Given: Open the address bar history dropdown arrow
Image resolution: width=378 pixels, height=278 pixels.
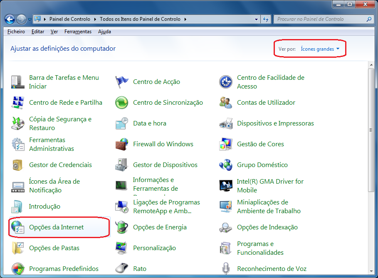Looking at the screenshot, I should [x=257, y=19].
